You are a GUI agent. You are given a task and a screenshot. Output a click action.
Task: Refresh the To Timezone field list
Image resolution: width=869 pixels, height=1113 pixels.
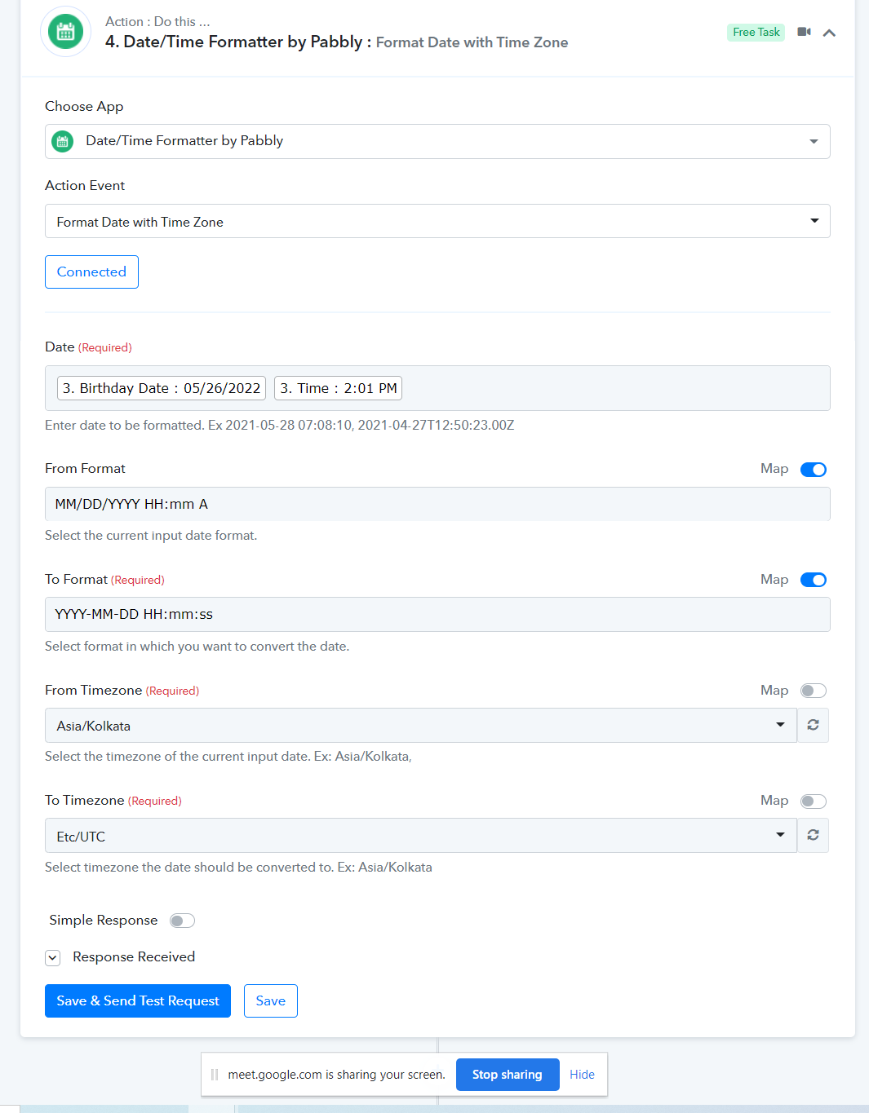[x=813, y=836]
